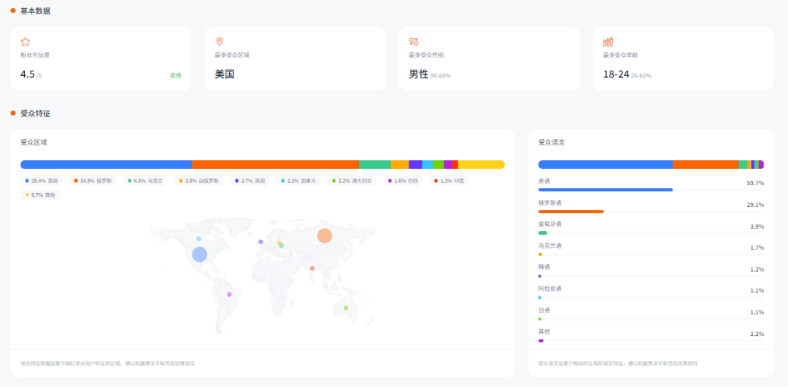Toggle the 2.7% legend chip with purple dot
Screen dimensions: 788x387
click(x=250, y=181)
